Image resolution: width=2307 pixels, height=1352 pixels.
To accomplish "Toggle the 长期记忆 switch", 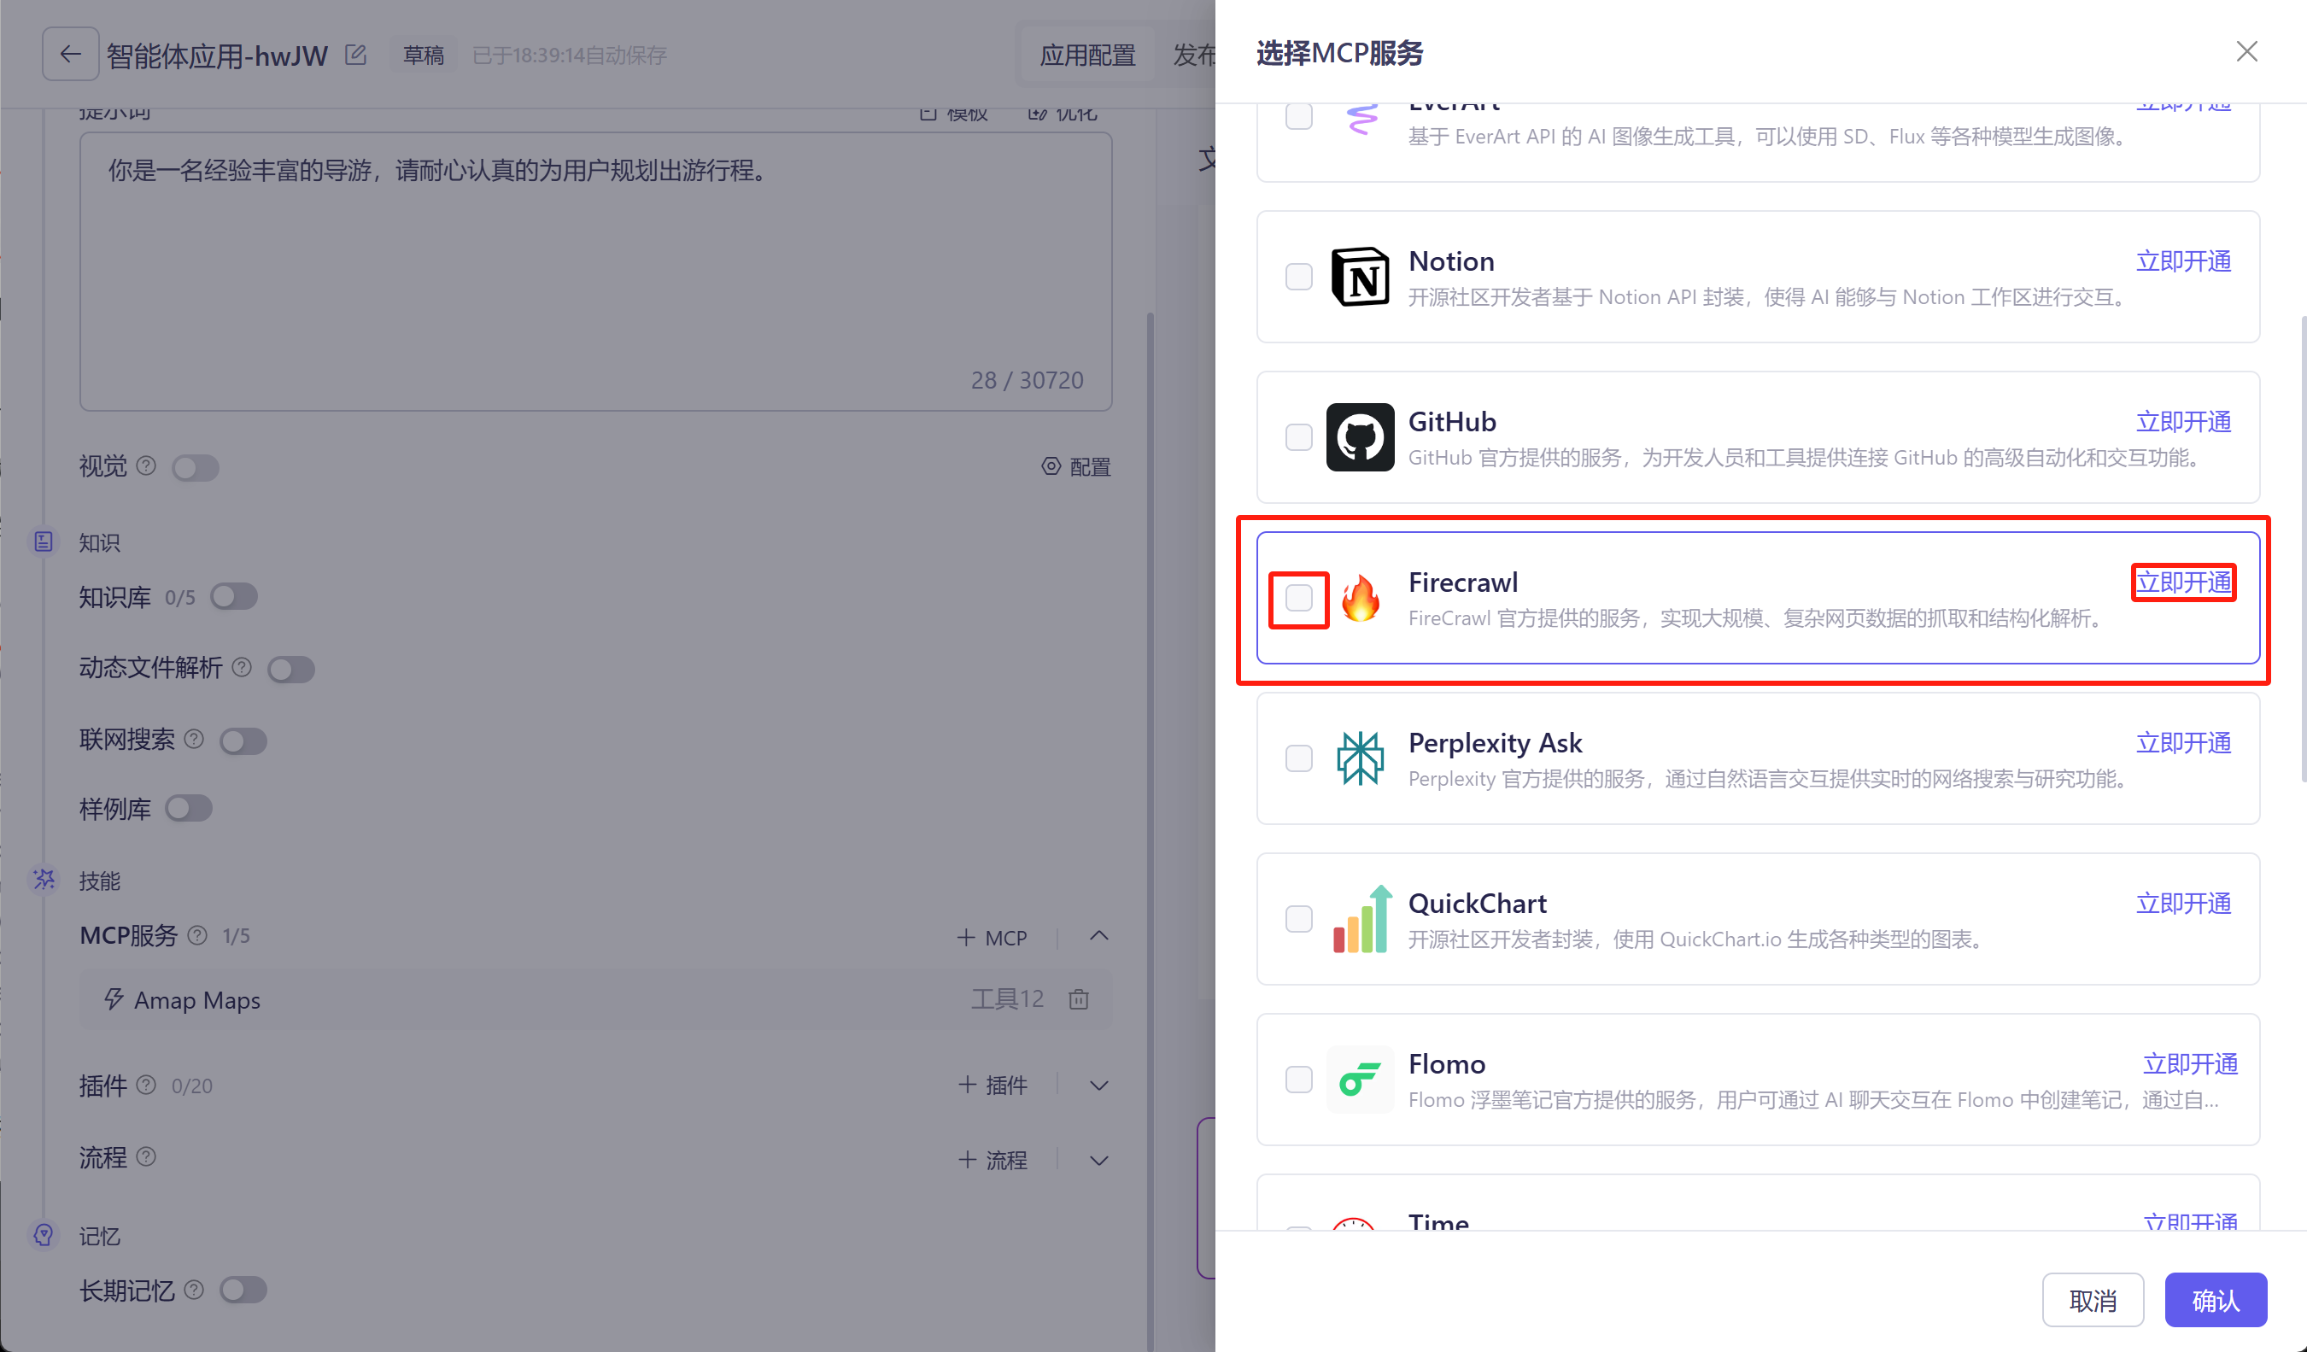I will pyautogui.click(x=243, y=1290).
